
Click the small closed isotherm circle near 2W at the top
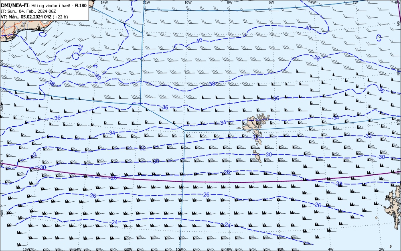pyautogui.click(x=379, y=38)
